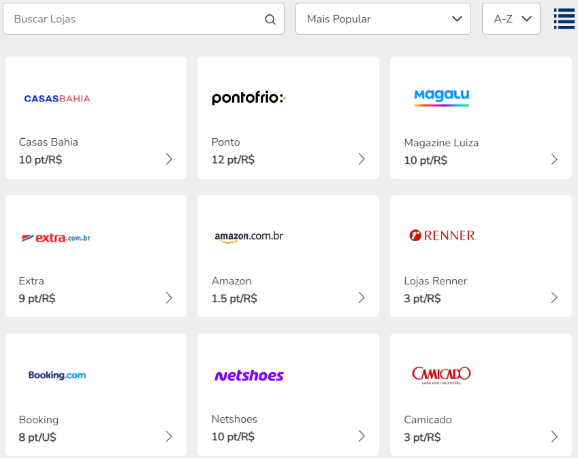Expand the Casas Bahia card arrow
This screenshot has height=458, width=578.
169,159
